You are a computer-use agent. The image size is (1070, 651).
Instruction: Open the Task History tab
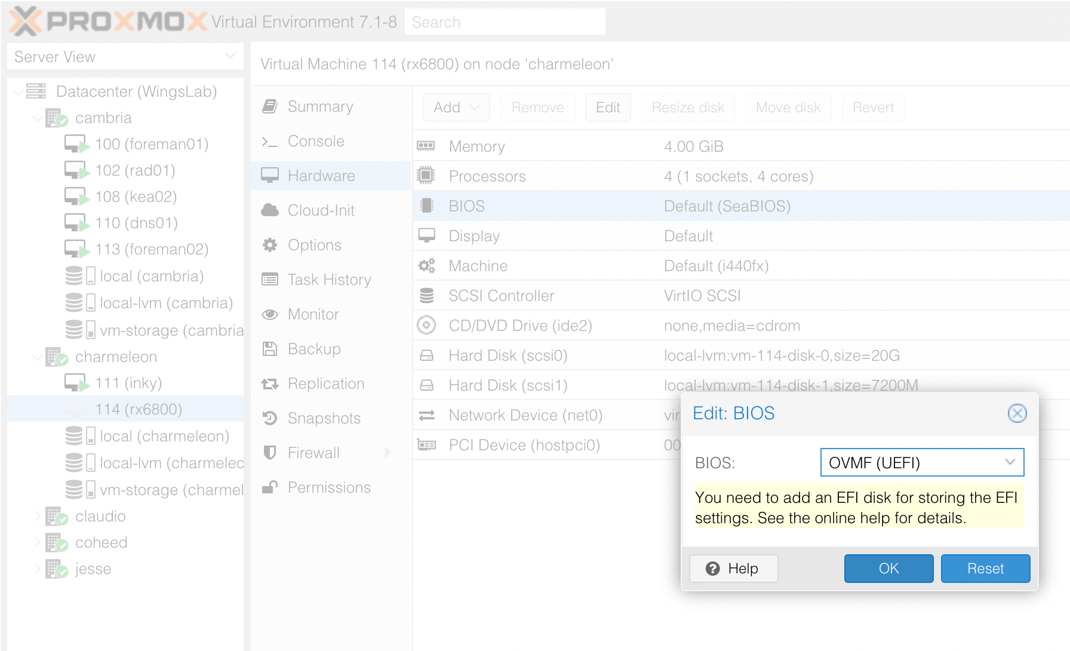331,280
